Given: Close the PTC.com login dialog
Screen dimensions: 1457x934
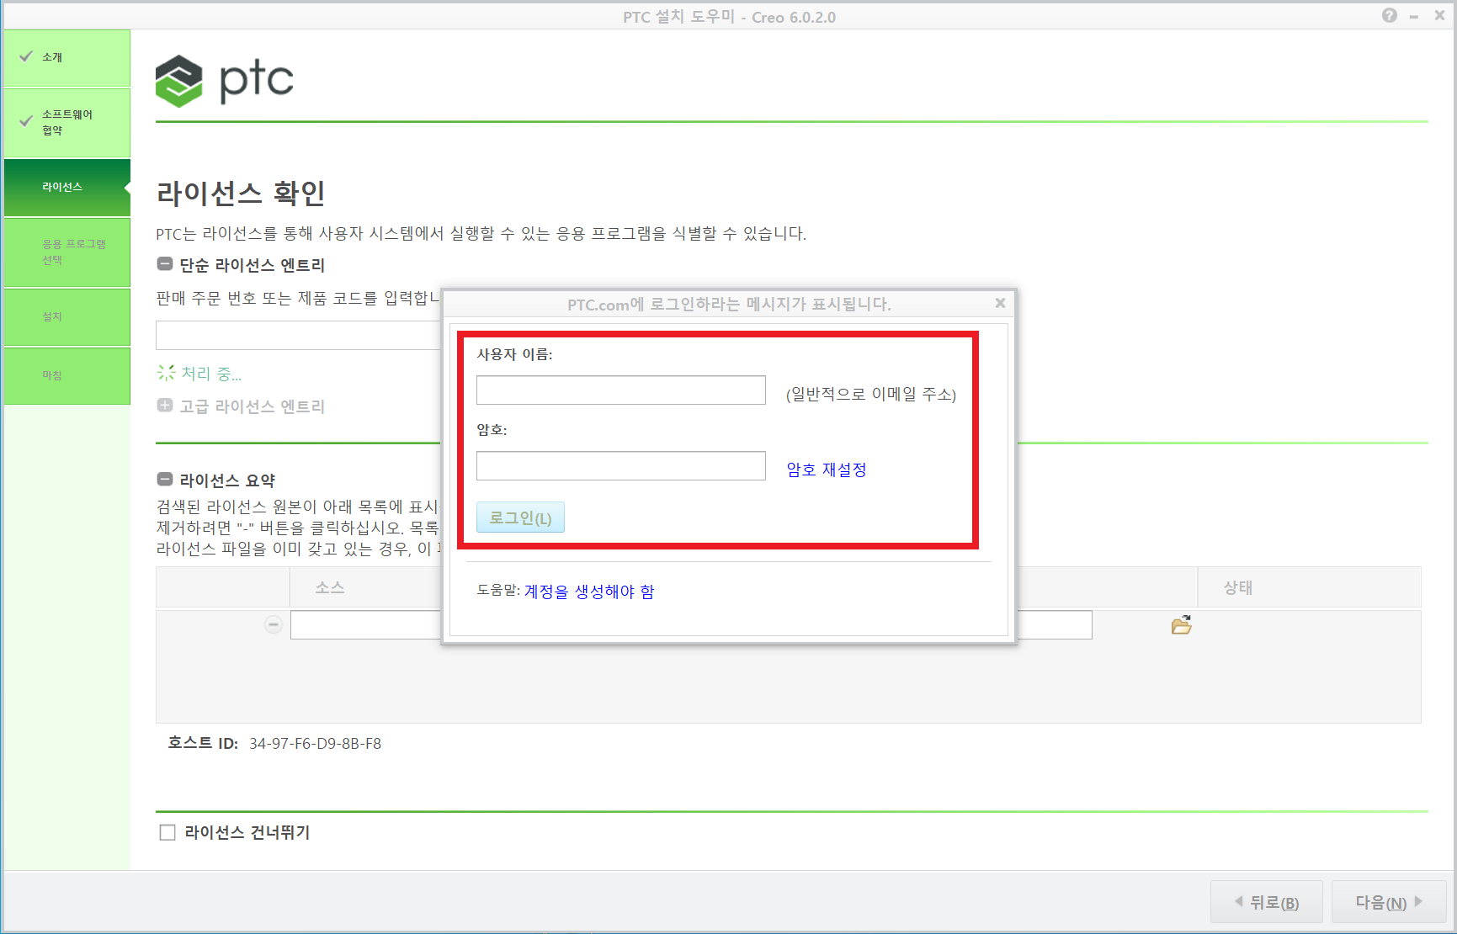Looking at the screenshot, I should [1000, 303].
